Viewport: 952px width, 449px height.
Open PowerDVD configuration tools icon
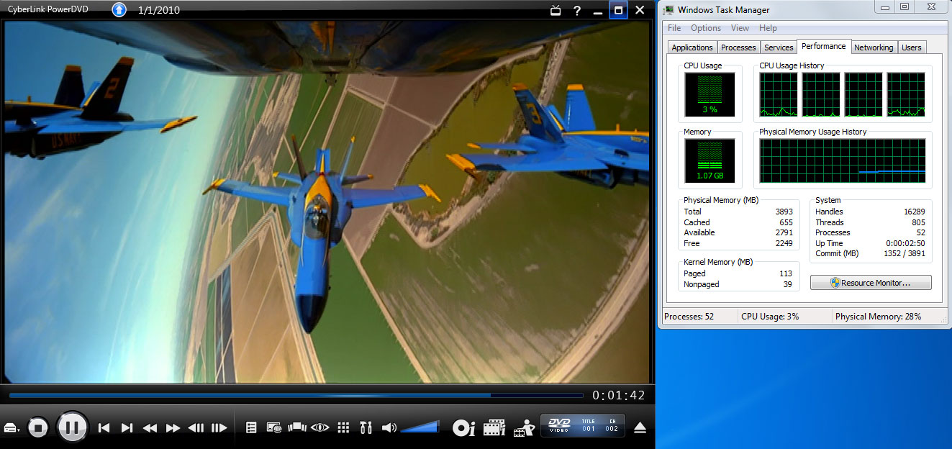click(x=366, y=427)
